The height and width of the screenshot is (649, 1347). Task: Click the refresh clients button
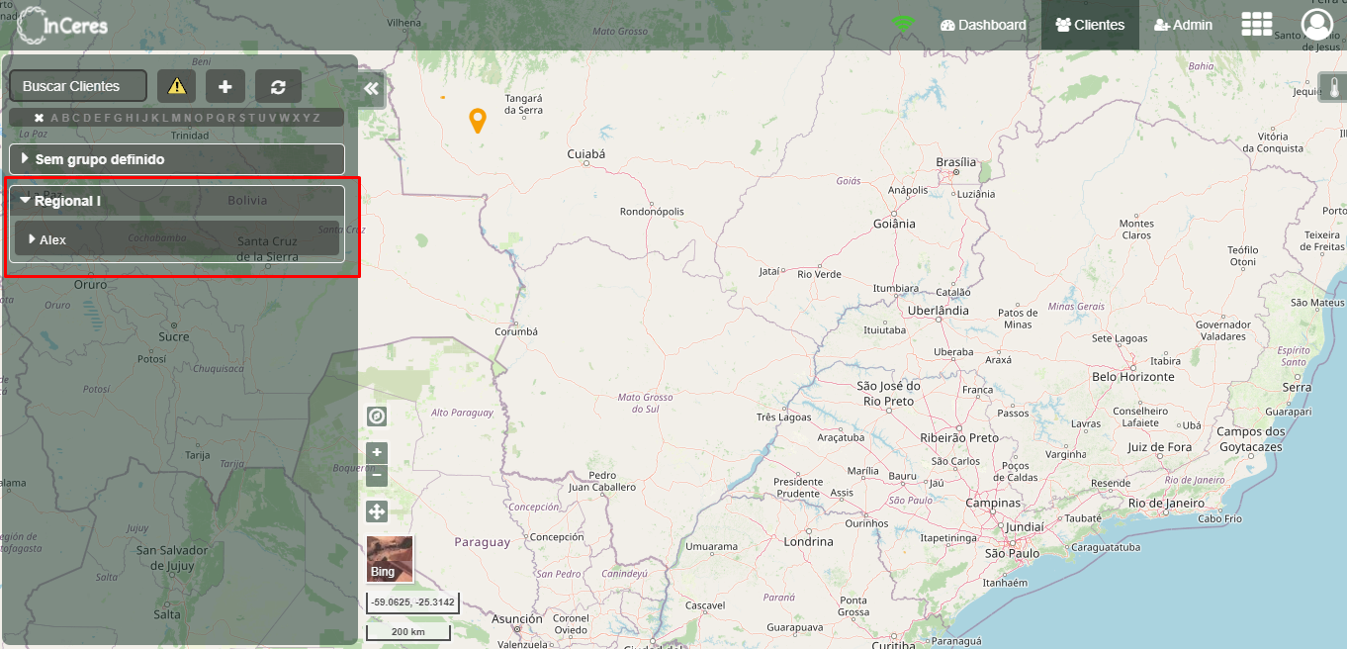[278, 86]
